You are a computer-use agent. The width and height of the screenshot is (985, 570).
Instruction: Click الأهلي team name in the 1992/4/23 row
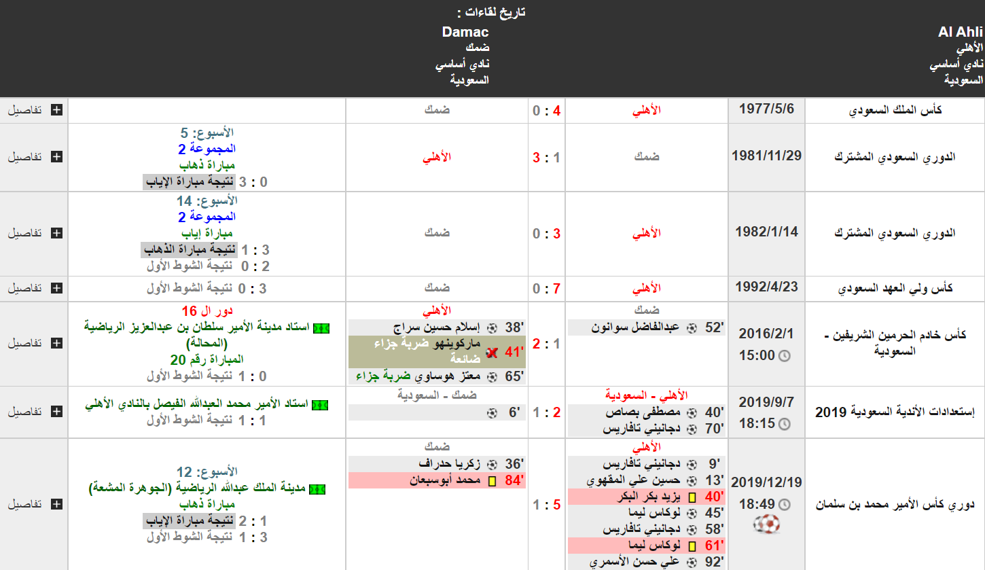pos(646,289)
